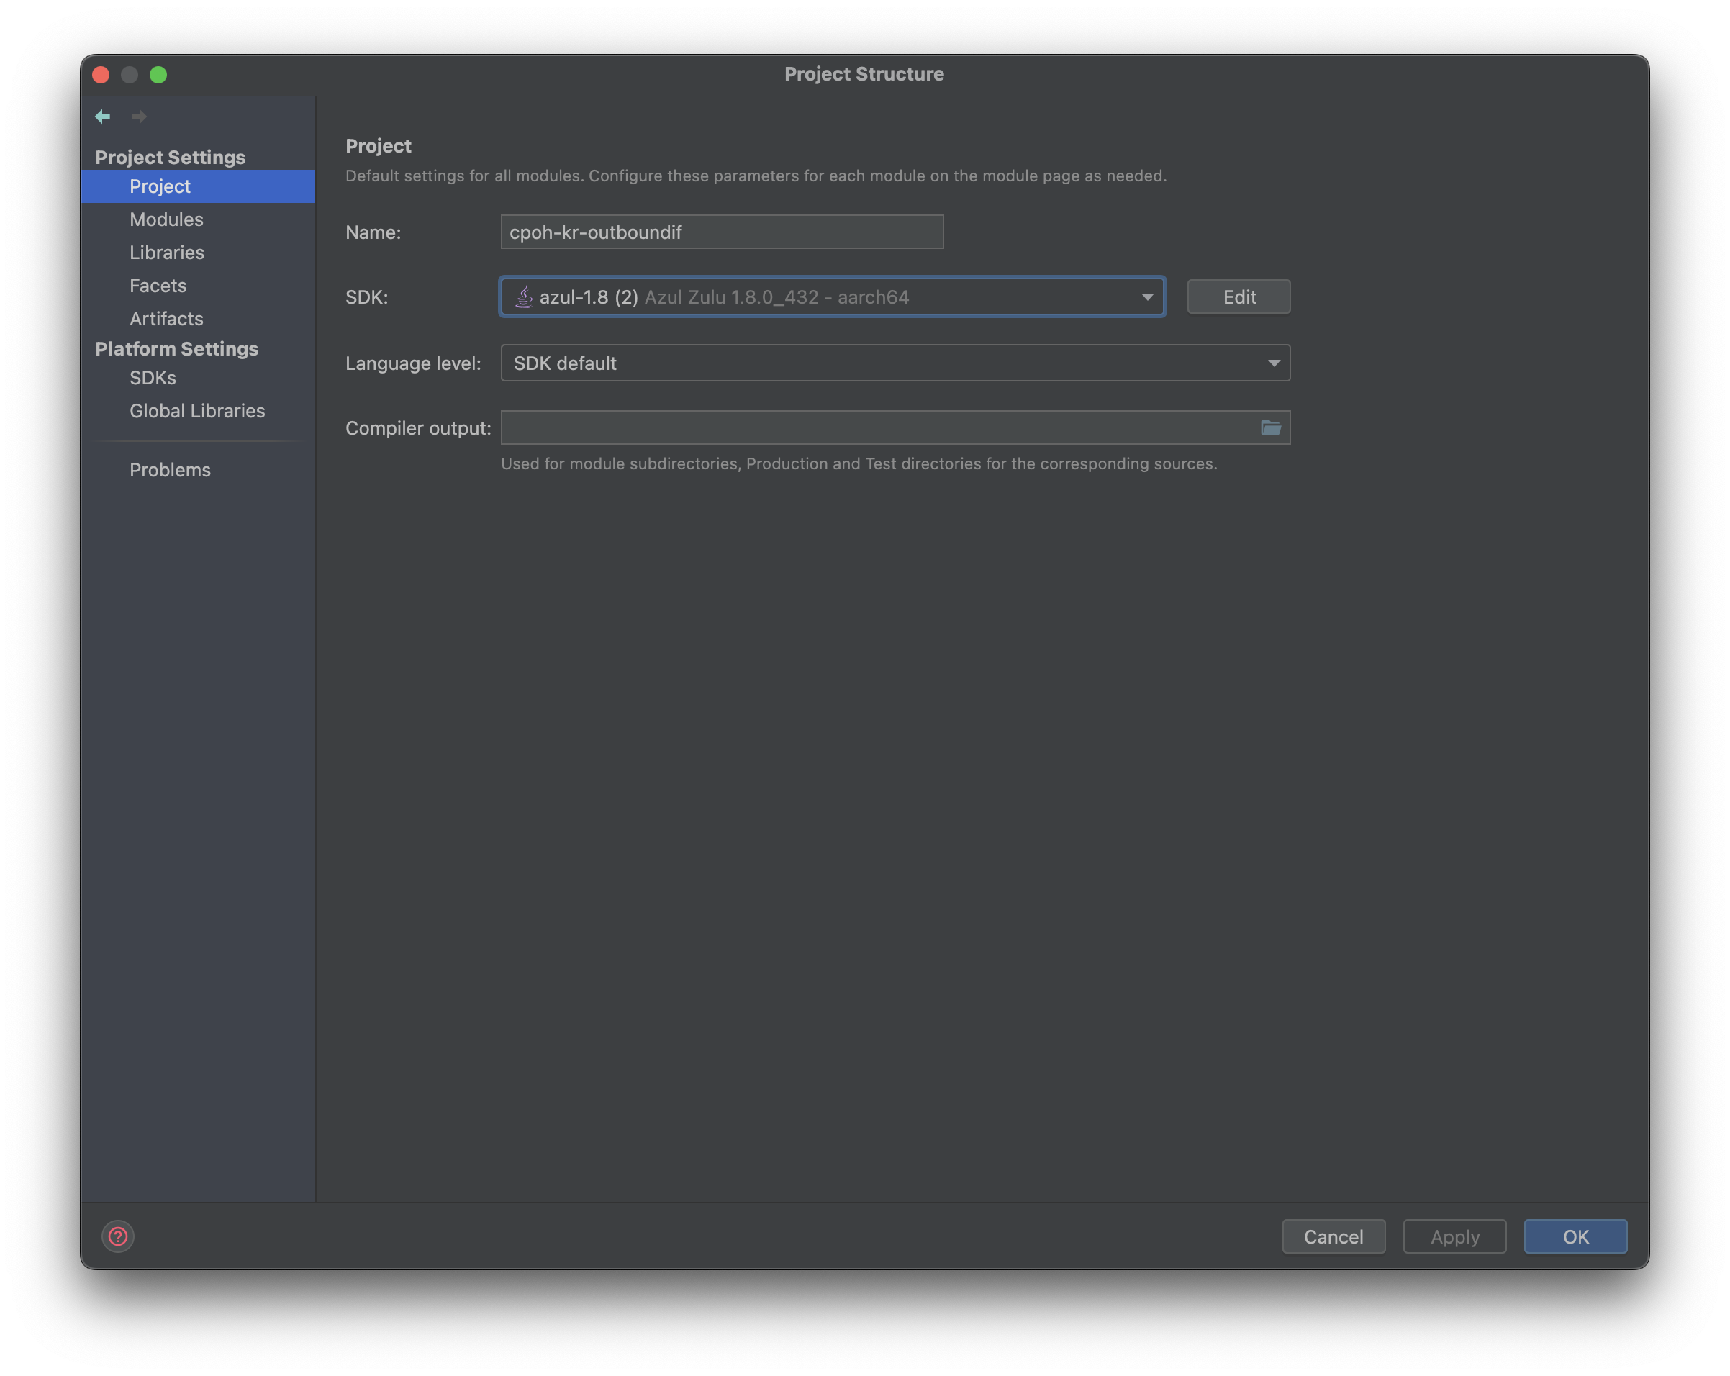
Task: View the Problems section
Action: pos(170,469)
